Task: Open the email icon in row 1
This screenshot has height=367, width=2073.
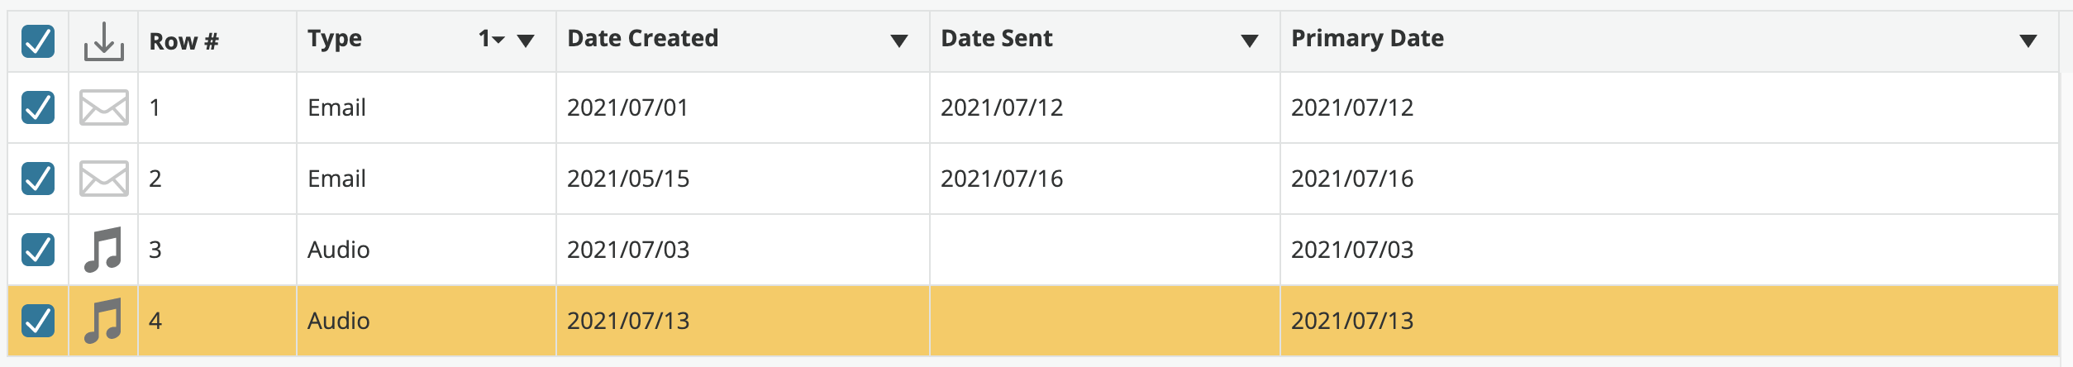Action: tap(104, 107)
